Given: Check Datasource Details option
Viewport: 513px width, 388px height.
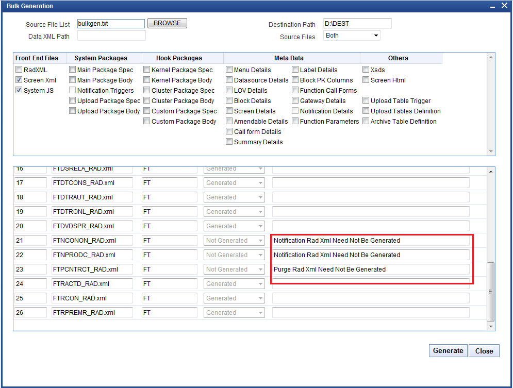Looking at the screenshot, I should click(x=229, y=80).
